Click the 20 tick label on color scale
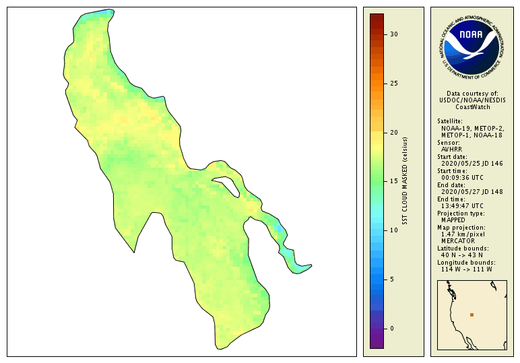The image size is (520, 363). [393, 132]
